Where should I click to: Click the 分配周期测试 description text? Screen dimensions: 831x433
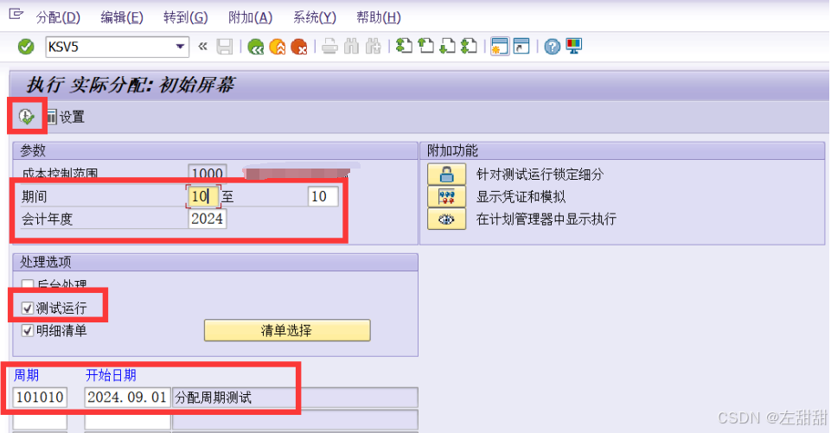click(213, 398)
